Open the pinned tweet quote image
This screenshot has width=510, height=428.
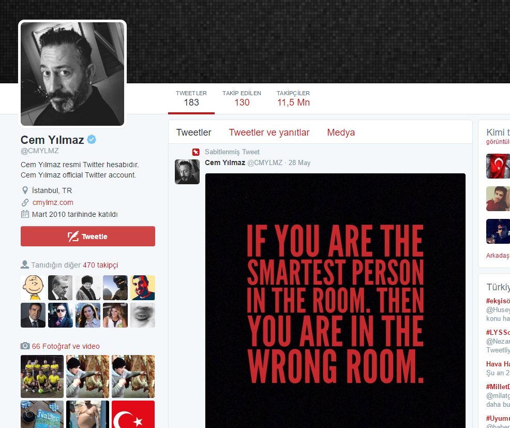coord(335,301)
